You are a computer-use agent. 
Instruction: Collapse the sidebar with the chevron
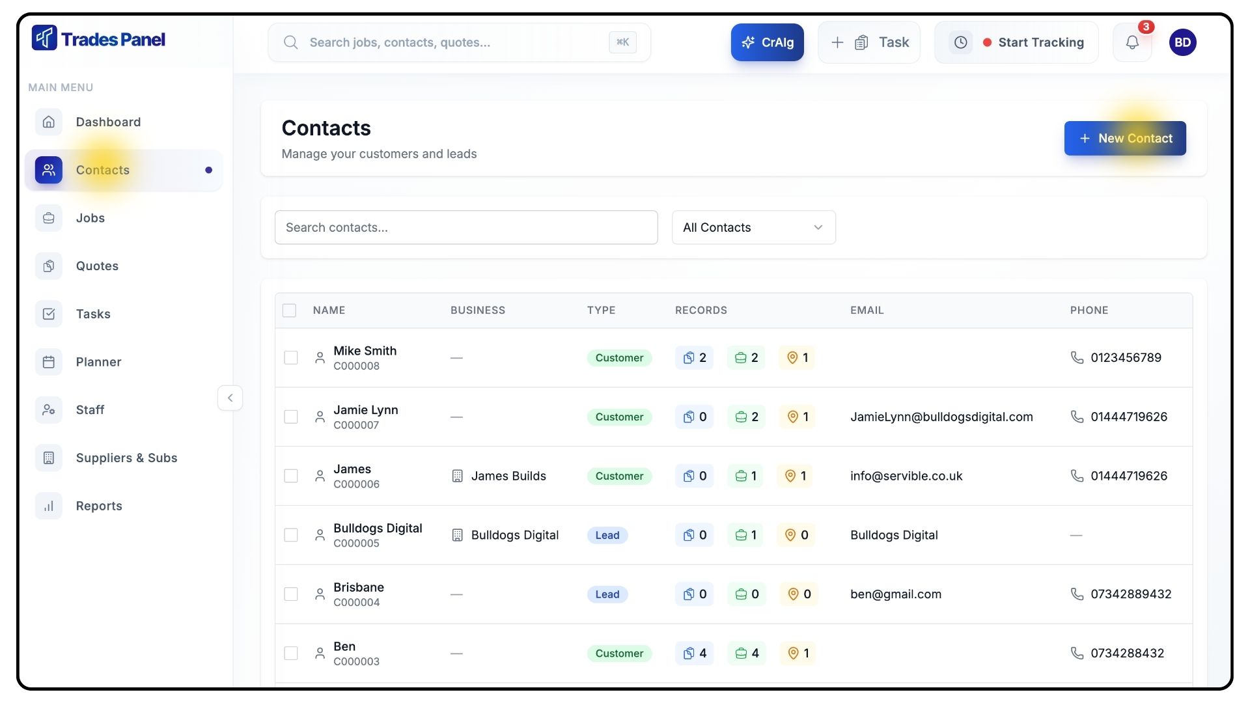tap(230, 398)
